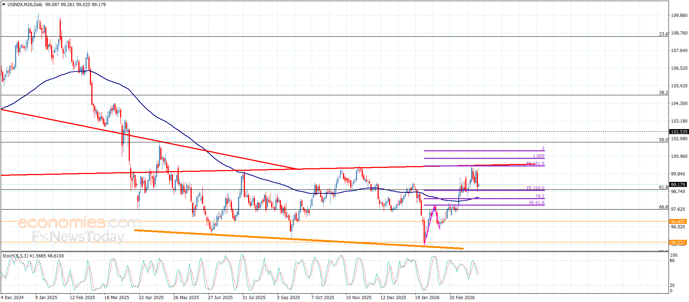Image resolution: width=689 pixels, height=302 pixels.
Task: Click the 18 Mar 2025 date label
Action: click(x=117, y=297)
